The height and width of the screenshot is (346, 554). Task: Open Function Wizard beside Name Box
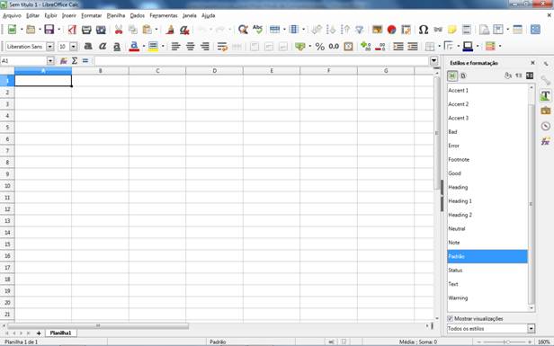tap(64, 61)
